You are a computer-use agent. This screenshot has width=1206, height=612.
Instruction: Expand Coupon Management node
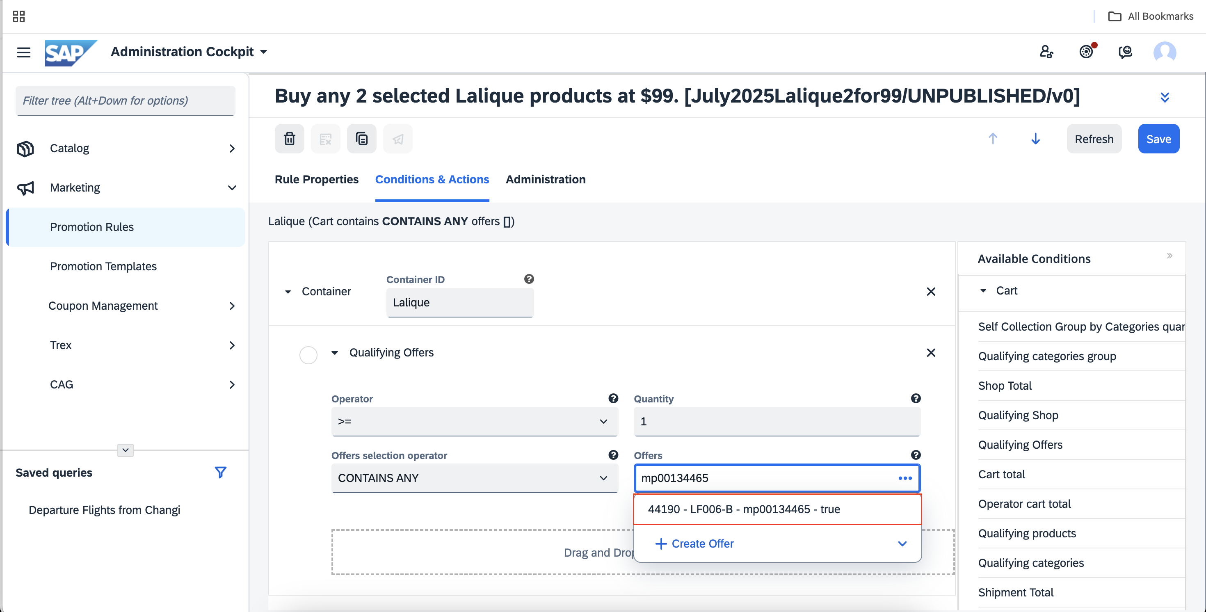(x=232, y=306)
